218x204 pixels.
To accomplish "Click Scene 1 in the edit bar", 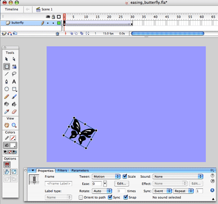I will pyautogui.click(x=45, y=9).
